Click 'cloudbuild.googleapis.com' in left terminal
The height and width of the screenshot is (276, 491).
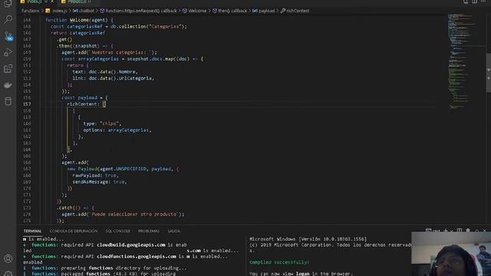(x=131, y=245)
